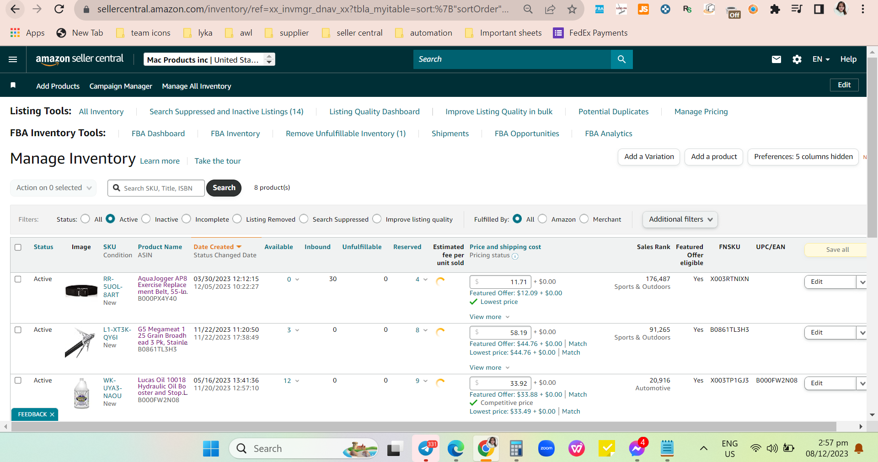
Task: Click the Take the tour link
Action: pyautogui.click(x=218, y=161)
